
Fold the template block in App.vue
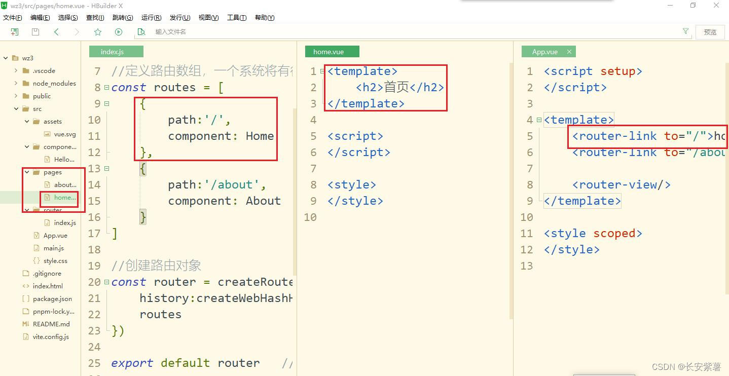tap(539, 120)
